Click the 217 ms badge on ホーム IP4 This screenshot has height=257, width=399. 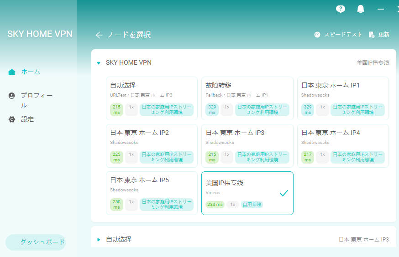coord(308,157)
